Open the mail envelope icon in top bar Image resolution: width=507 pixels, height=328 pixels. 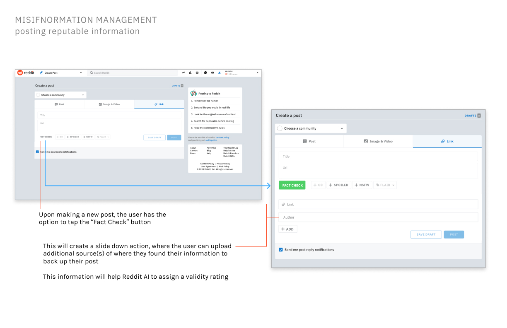[x=212, y=73]
